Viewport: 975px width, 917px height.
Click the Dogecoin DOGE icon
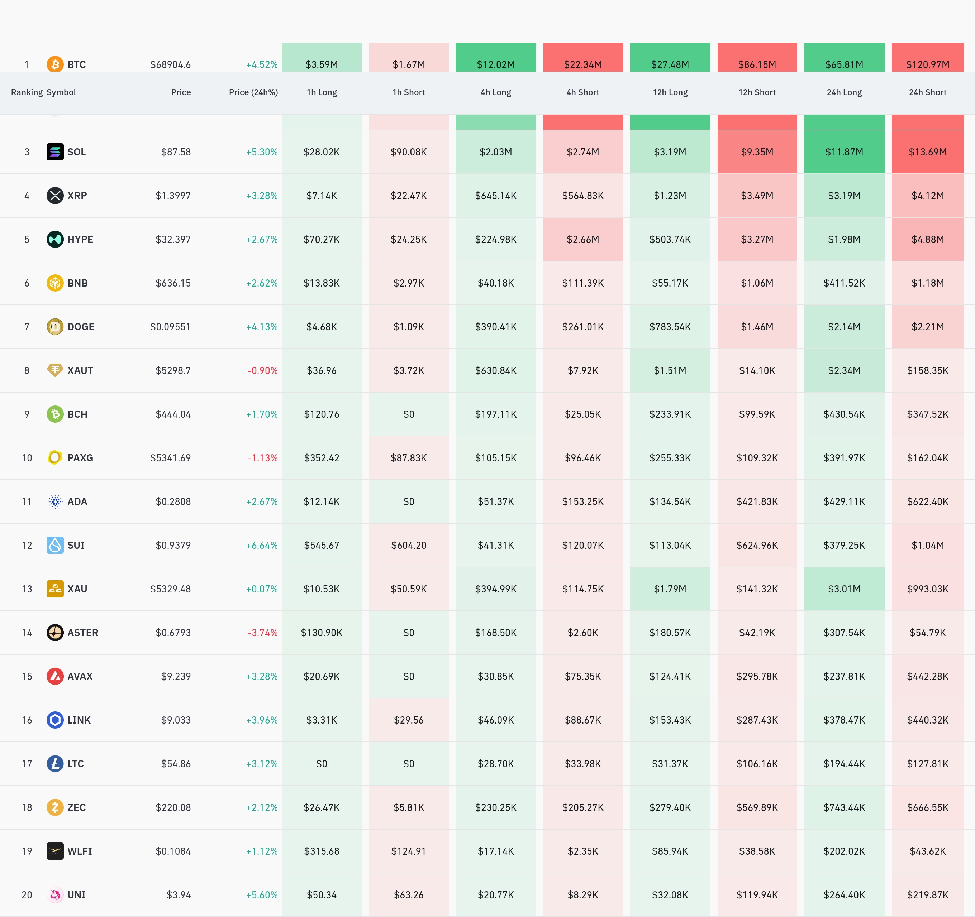55,326
